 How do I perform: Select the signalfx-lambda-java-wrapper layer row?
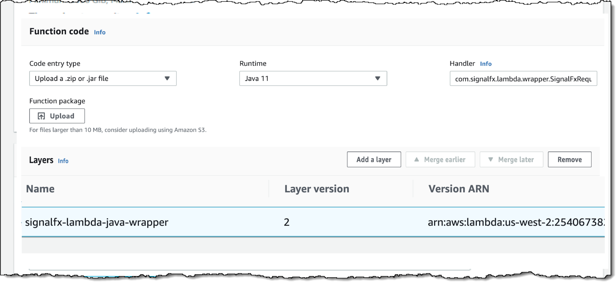(x=313, y=222)
